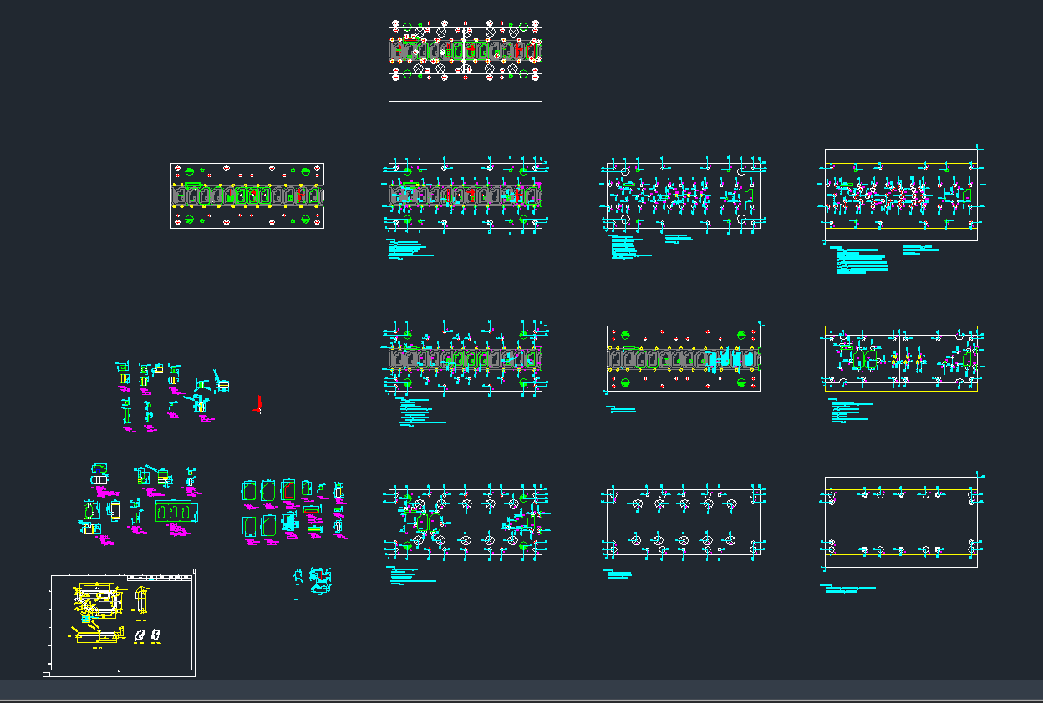Select the far-left plate drawing with green circles

point(247,195)
